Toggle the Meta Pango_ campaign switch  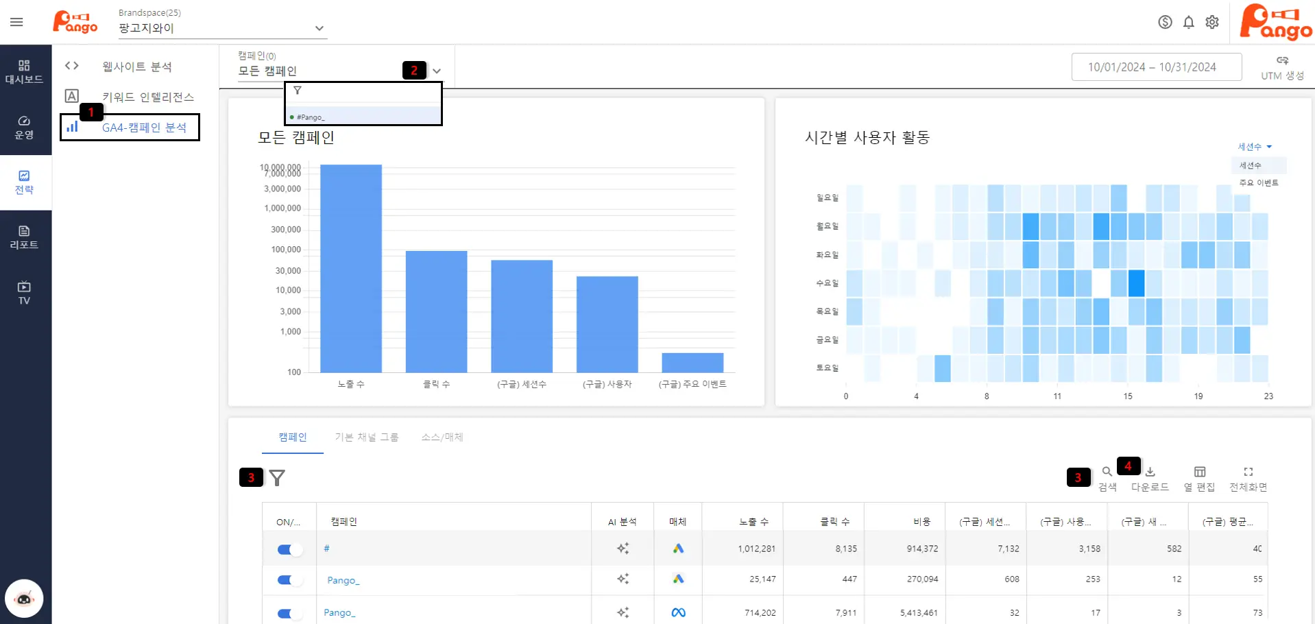click(289, 613)
